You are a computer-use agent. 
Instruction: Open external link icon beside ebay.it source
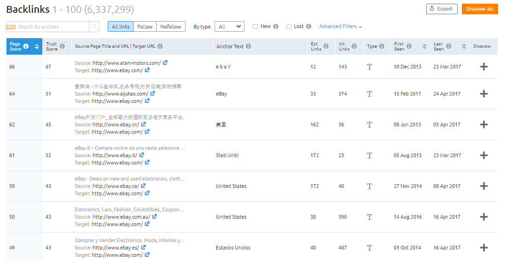[142, 155]
